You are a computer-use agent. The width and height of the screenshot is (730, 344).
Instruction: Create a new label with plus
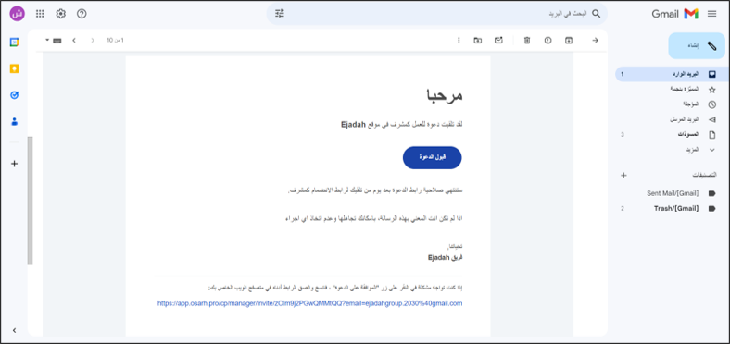624,176
